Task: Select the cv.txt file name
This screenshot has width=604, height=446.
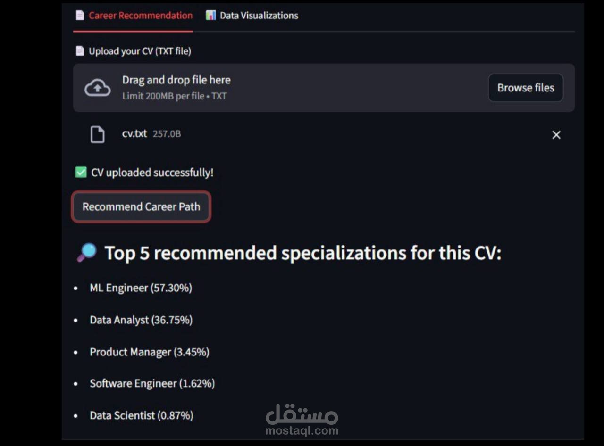Action: tap(134, 133)
